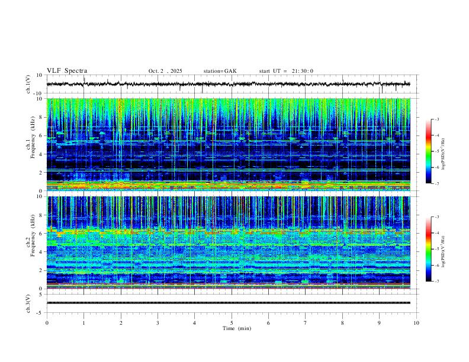Click inside the ch.1 spectrogram panel
The width and height of the screenshot is (469, 362).
(228, 144)
